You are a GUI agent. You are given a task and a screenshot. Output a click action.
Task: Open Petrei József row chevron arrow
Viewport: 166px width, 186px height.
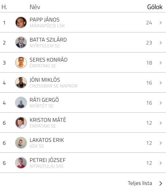pyautogui.click(x=161, y=163)
